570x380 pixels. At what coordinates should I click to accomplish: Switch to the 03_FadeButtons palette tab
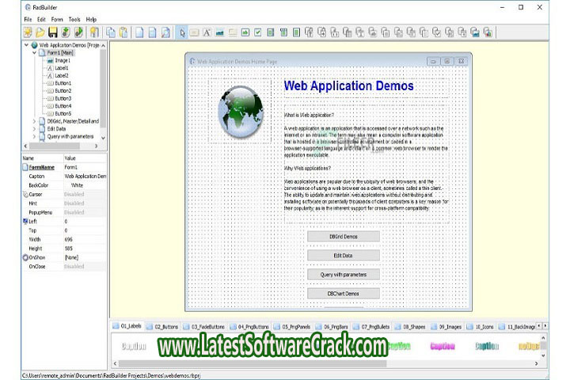point(204,327)
